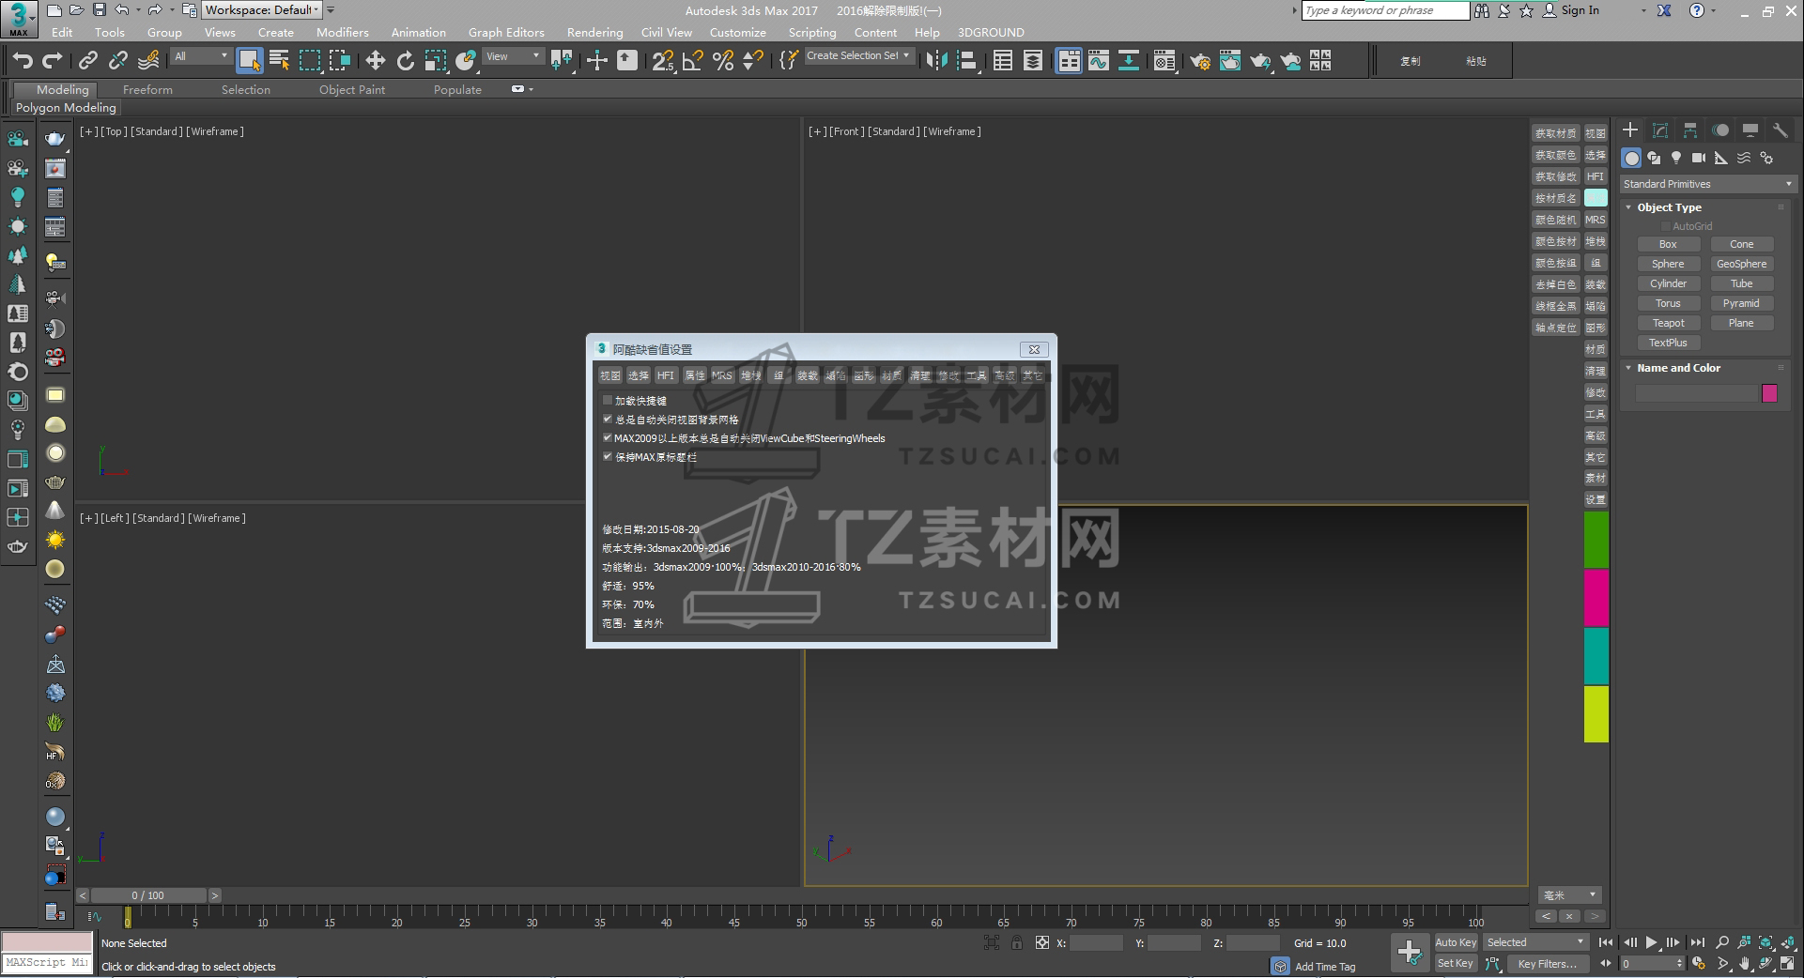Click the Undo arrow in the main toolbar

coord(23,61)
